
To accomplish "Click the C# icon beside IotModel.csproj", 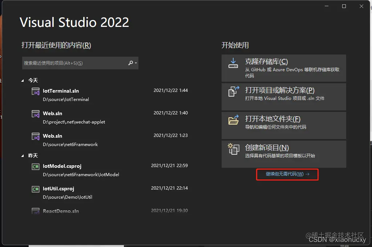I will (x=36, y=167).
